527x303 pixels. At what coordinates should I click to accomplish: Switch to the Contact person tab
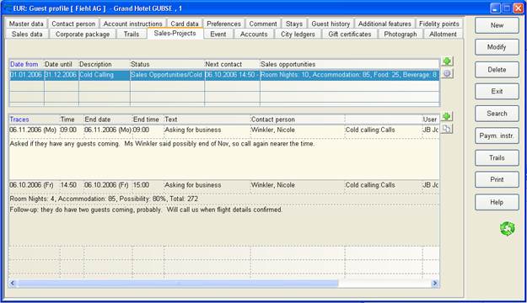pyautogui.click(x=73, y=24)
